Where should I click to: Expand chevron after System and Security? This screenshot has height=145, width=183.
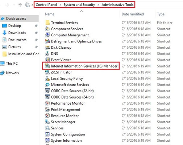coord(98,5)
